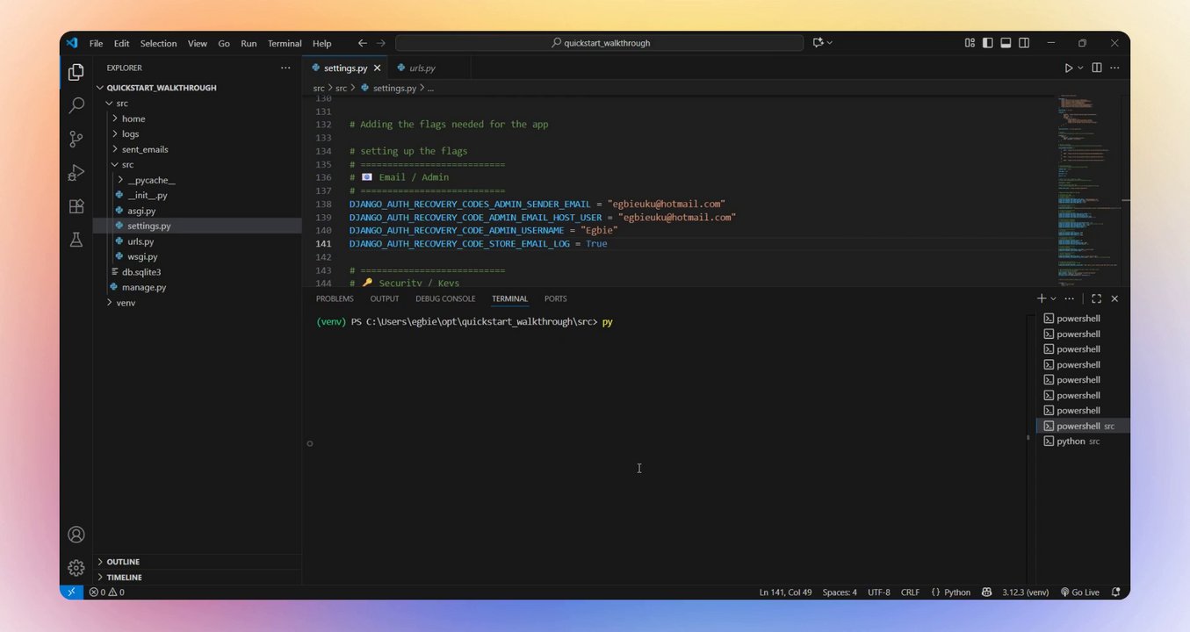Image resolution: width=1190 pixels, height=632 pixels.
Task: Close the settings.py editor tab
Action: point(378,68)
